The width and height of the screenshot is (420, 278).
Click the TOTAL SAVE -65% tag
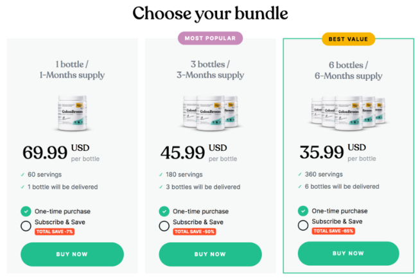pos(333,231)
